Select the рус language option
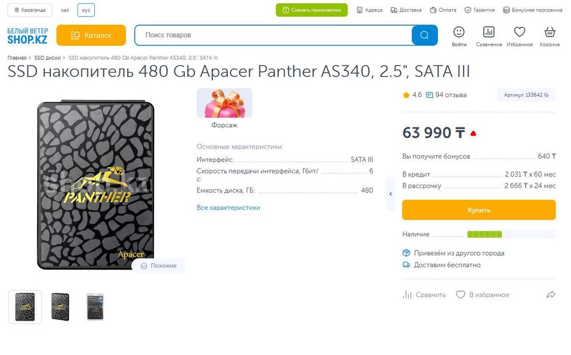The height and width of the screenshot is (355, 571). (x=86, y=10)
